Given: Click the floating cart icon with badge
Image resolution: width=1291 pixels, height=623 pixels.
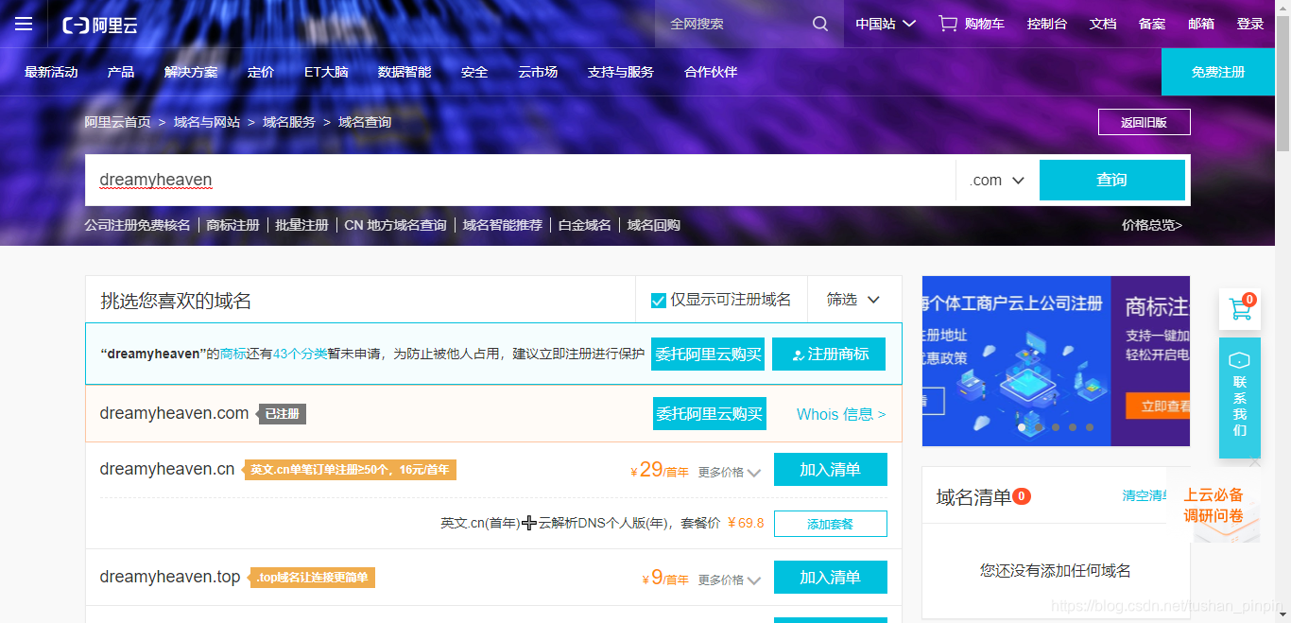Looking at the screenshot, I should point(1239,309).
